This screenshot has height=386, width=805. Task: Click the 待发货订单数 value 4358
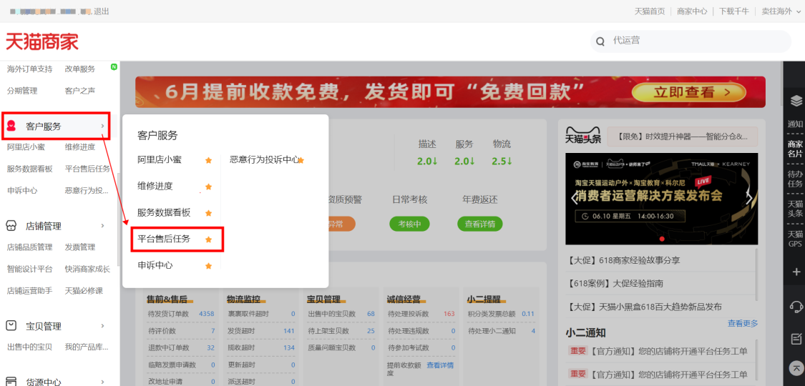click(x=206, y=314)
